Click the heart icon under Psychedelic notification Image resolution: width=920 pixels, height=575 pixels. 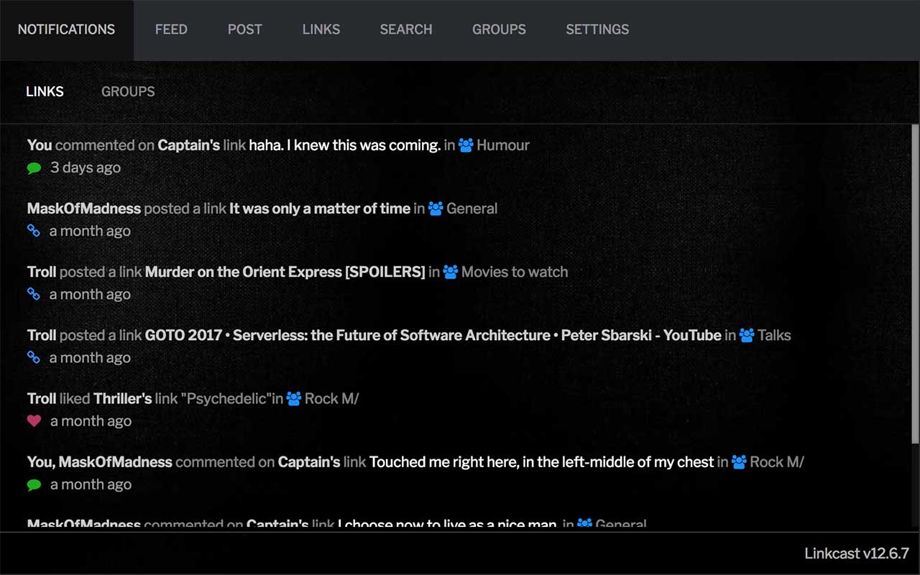34,420
